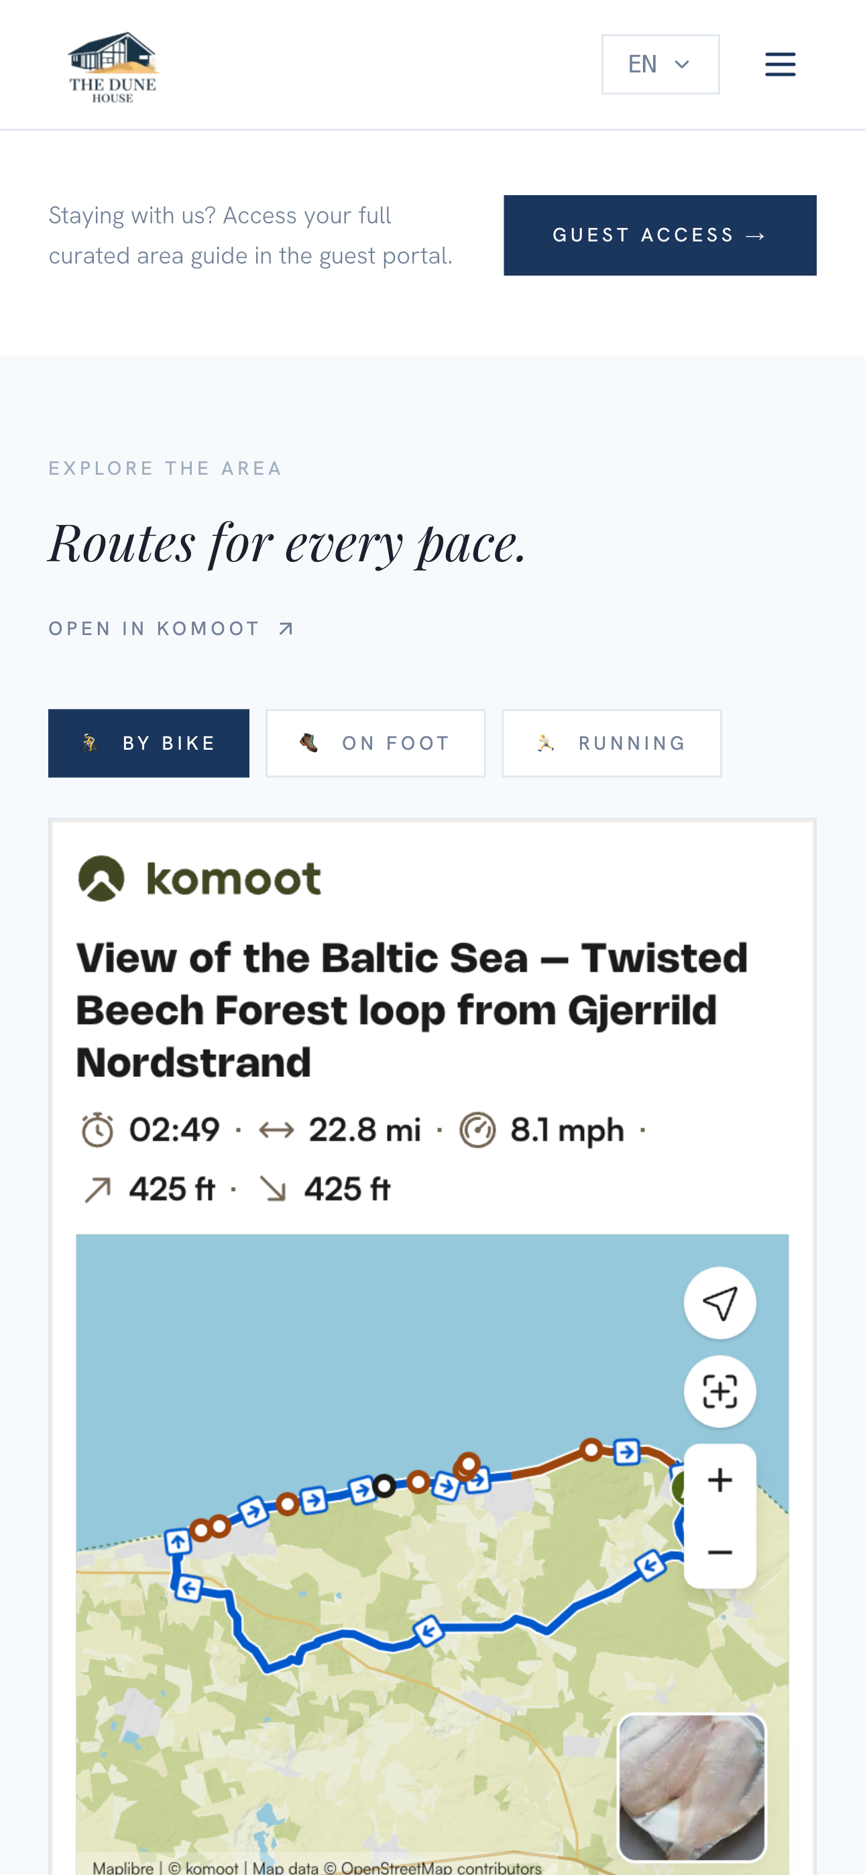The height and width of the screenshot is (1875, 865).
Task: Switch to the On Foot tab
Action: (376, 743)
